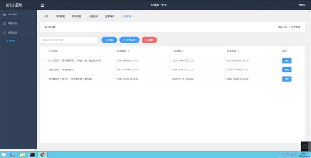Click the 信息机管理 logo title
Screen dimensions: 311x158
click(14, 5)
